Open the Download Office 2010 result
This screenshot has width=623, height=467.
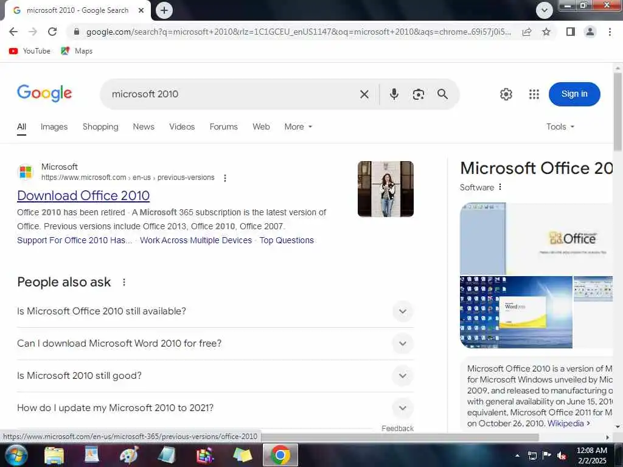pyautogui.click(x=83, y=195)
